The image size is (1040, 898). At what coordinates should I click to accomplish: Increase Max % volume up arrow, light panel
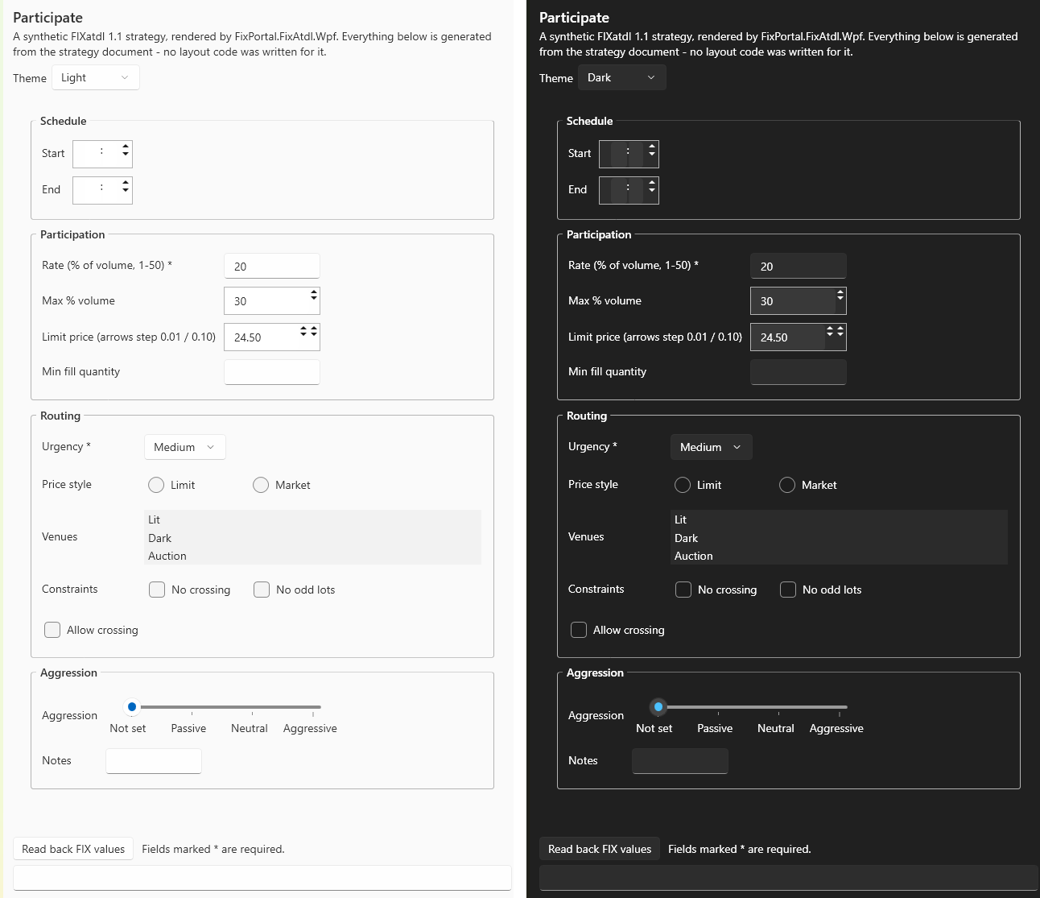coord(314,292)
